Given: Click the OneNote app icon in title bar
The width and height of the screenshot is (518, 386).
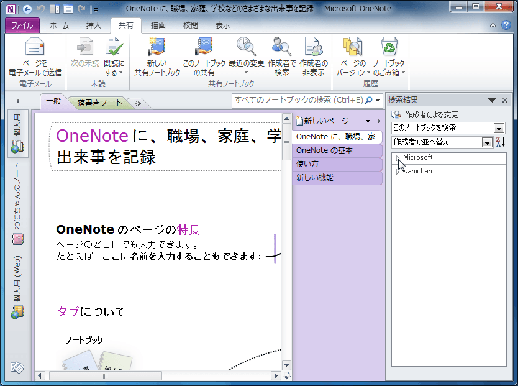Looking at the screenshot, I should (11, 9).
